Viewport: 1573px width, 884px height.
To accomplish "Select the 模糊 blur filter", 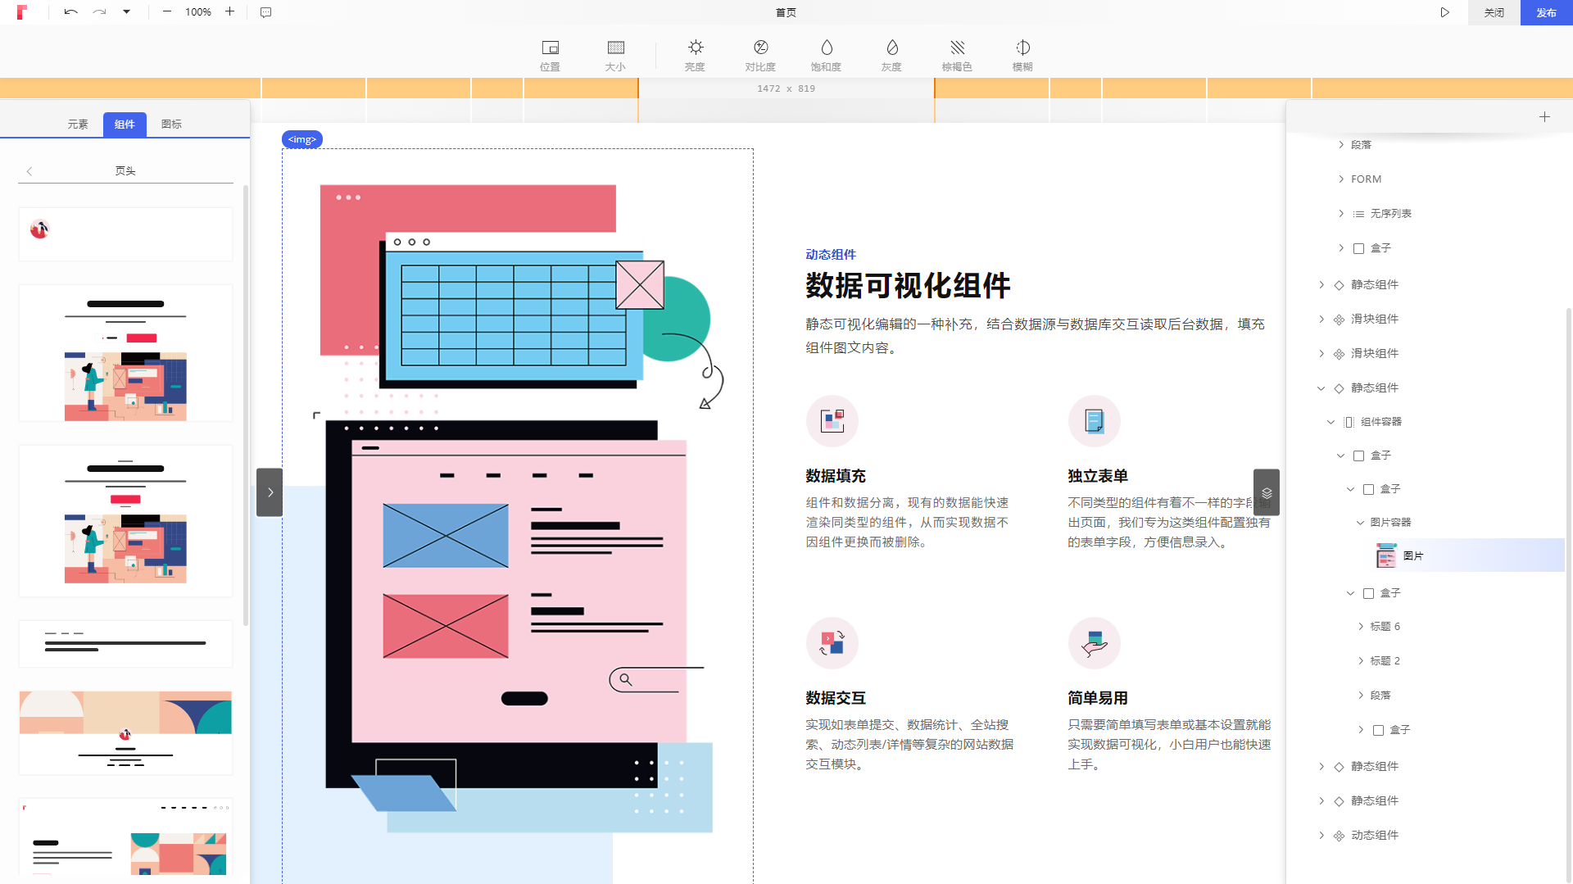I will pos(1022,56).
